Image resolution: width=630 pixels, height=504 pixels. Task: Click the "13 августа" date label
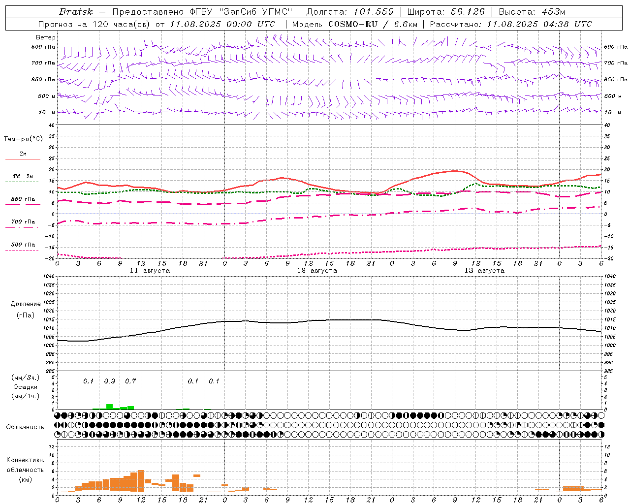point(484,271)
